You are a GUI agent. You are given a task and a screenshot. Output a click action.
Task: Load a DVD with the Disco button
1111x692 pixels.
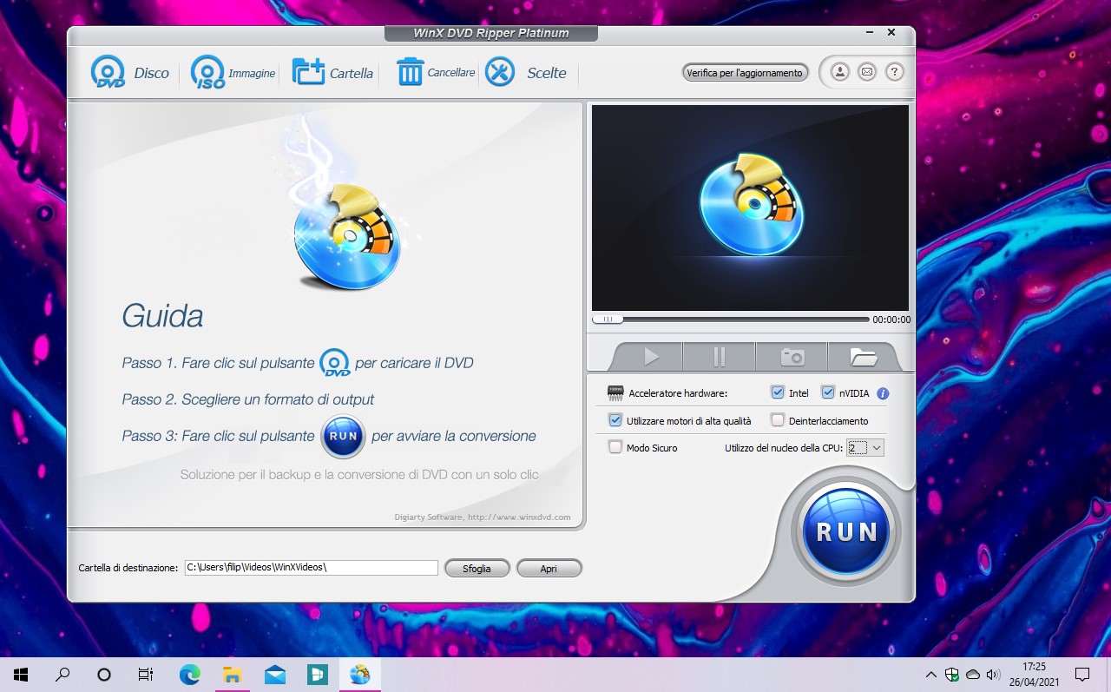[x=130, y=73]
